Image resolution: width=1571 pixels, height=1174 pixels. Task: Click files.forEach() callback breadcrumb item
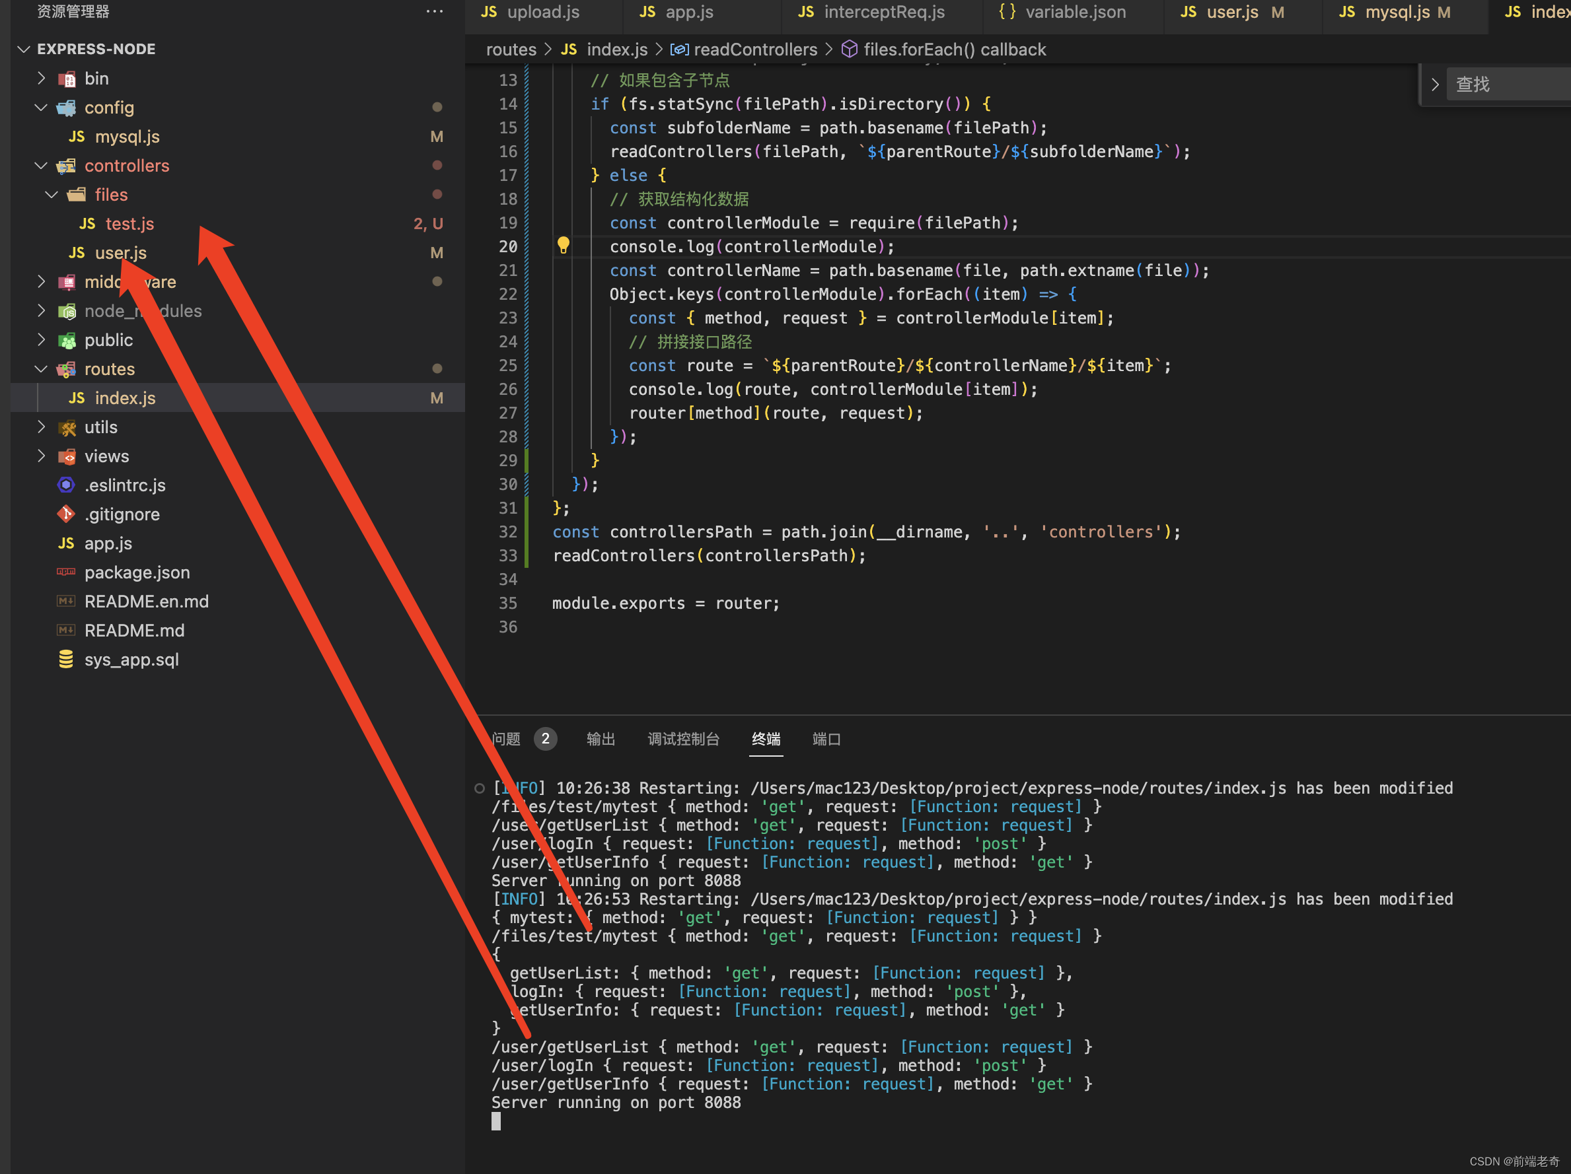click(x=954, y=50)
